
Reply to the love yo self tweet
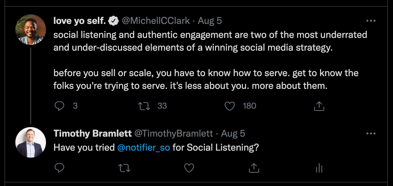pyautogui.click(x=59, y=106)
